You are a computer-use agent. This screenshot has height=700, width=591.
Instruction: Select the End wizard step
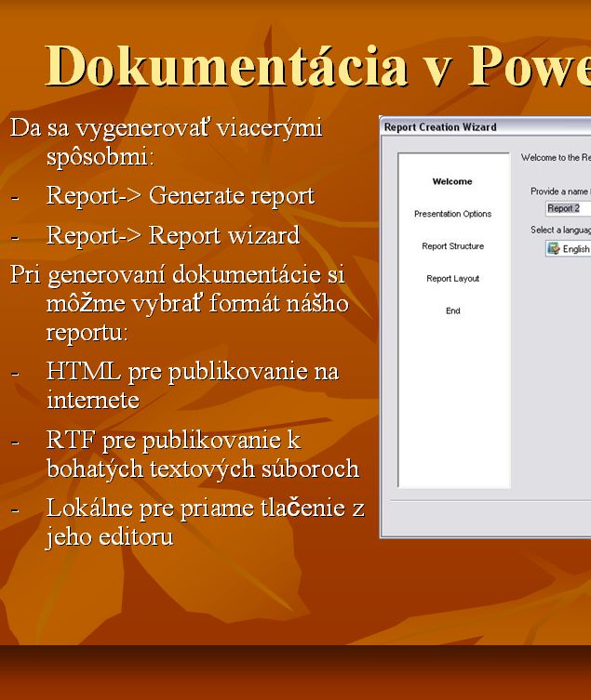[453, 310]
